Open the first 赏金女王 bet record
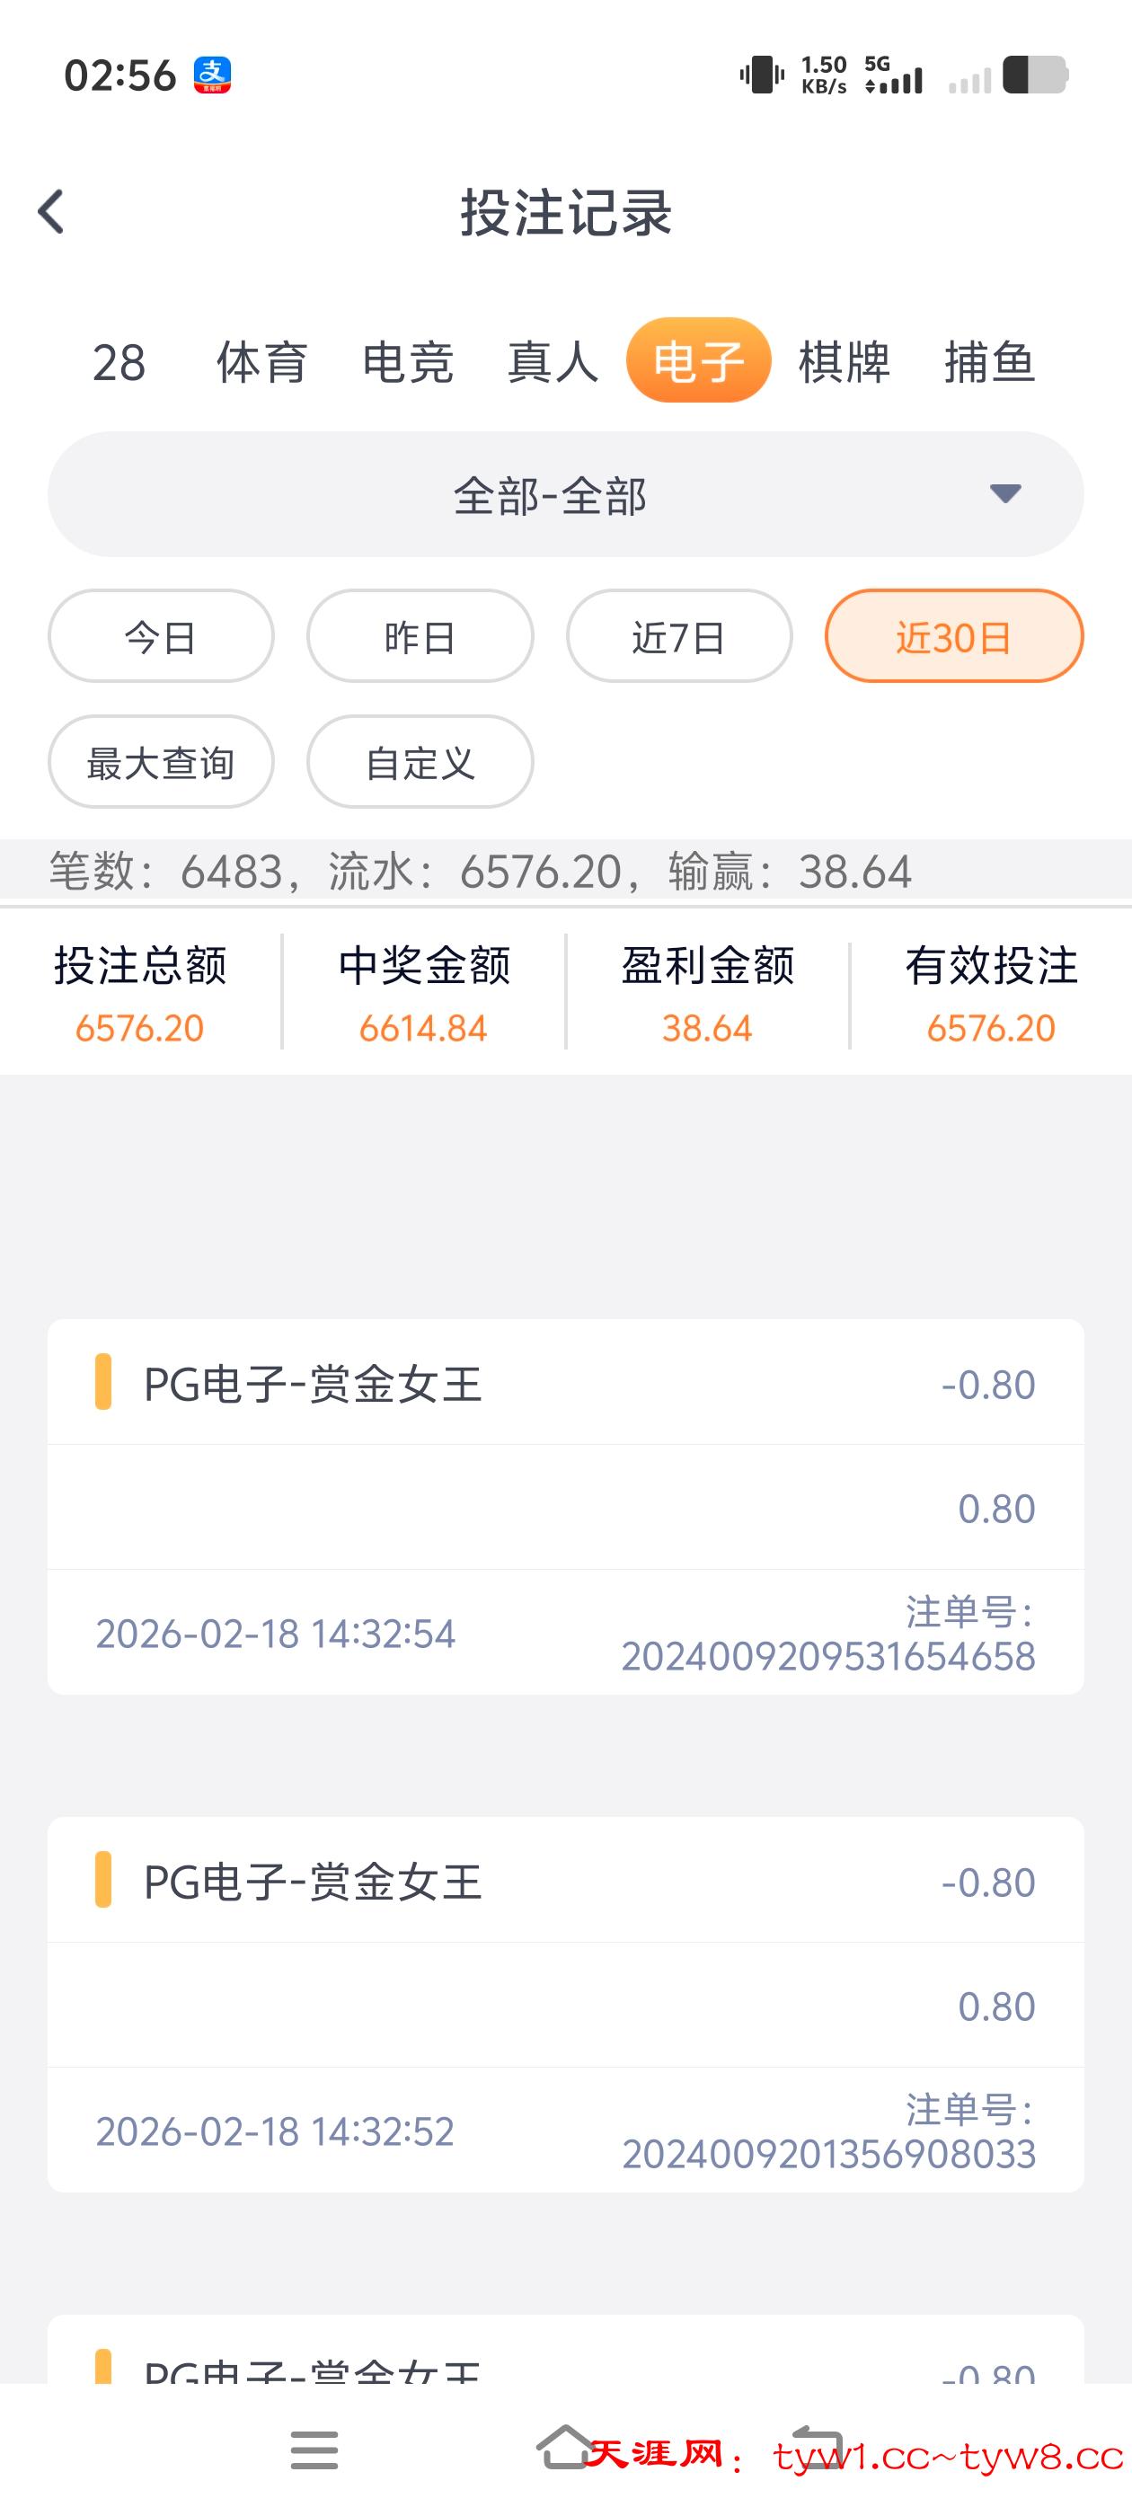The height and width of the screenshot is (2516, 1132). pos(564,1506)
